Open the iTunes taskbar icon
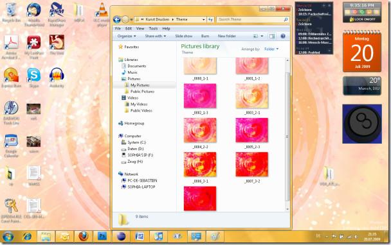391x245 pixels. 158,236
